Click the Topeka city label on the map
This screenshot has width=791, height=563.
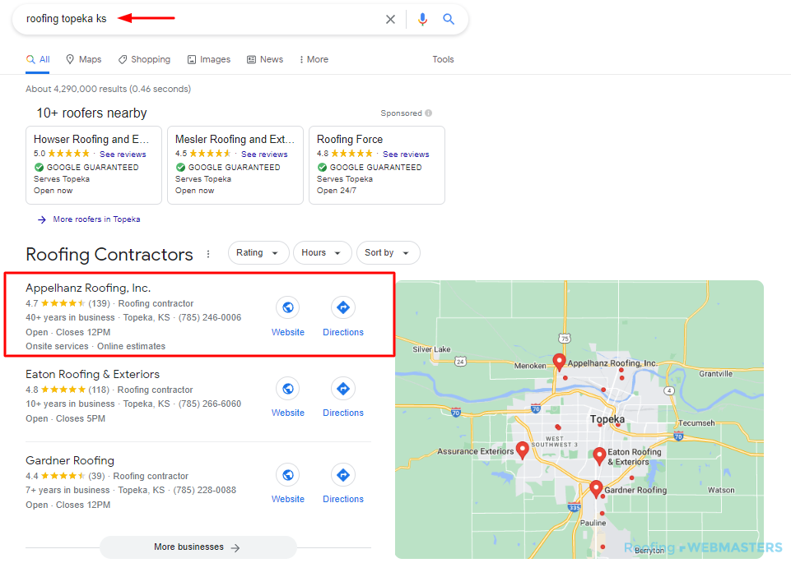coord(607,419)
